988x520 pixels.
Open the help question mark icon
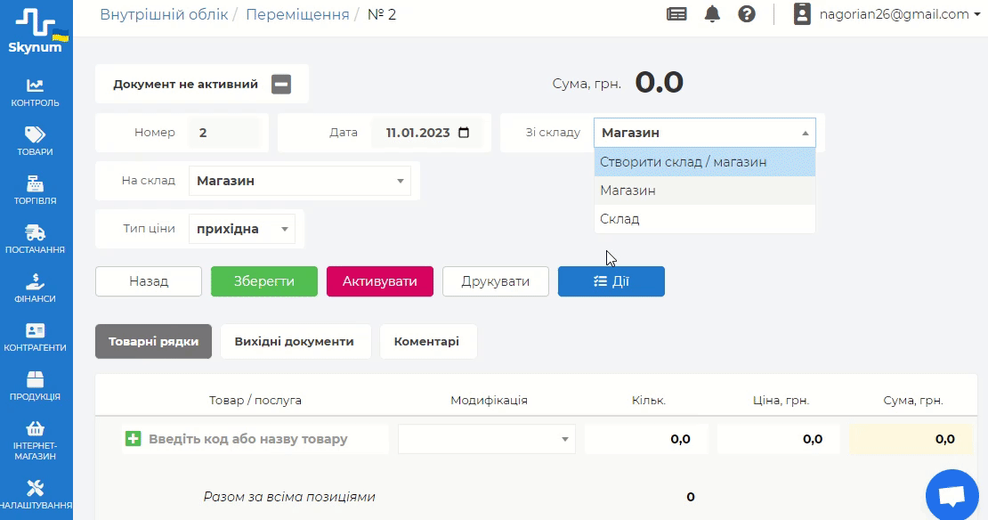(747, 14)
